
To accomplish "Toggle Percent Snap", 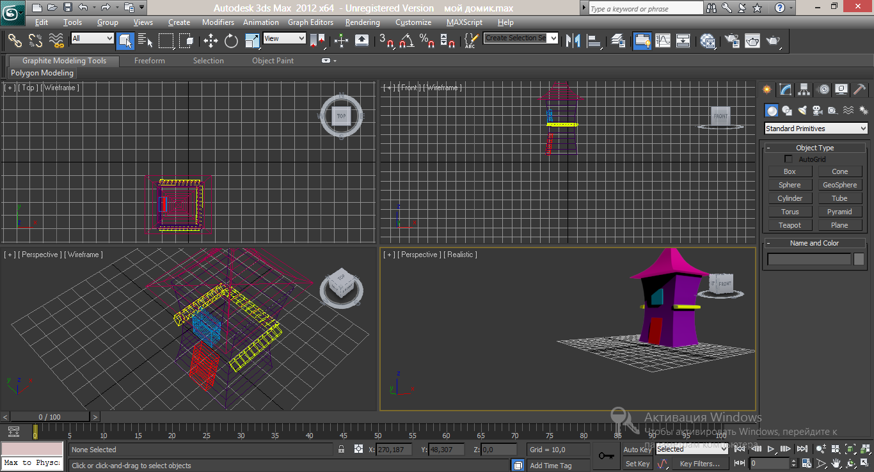I will pos(427,41).
